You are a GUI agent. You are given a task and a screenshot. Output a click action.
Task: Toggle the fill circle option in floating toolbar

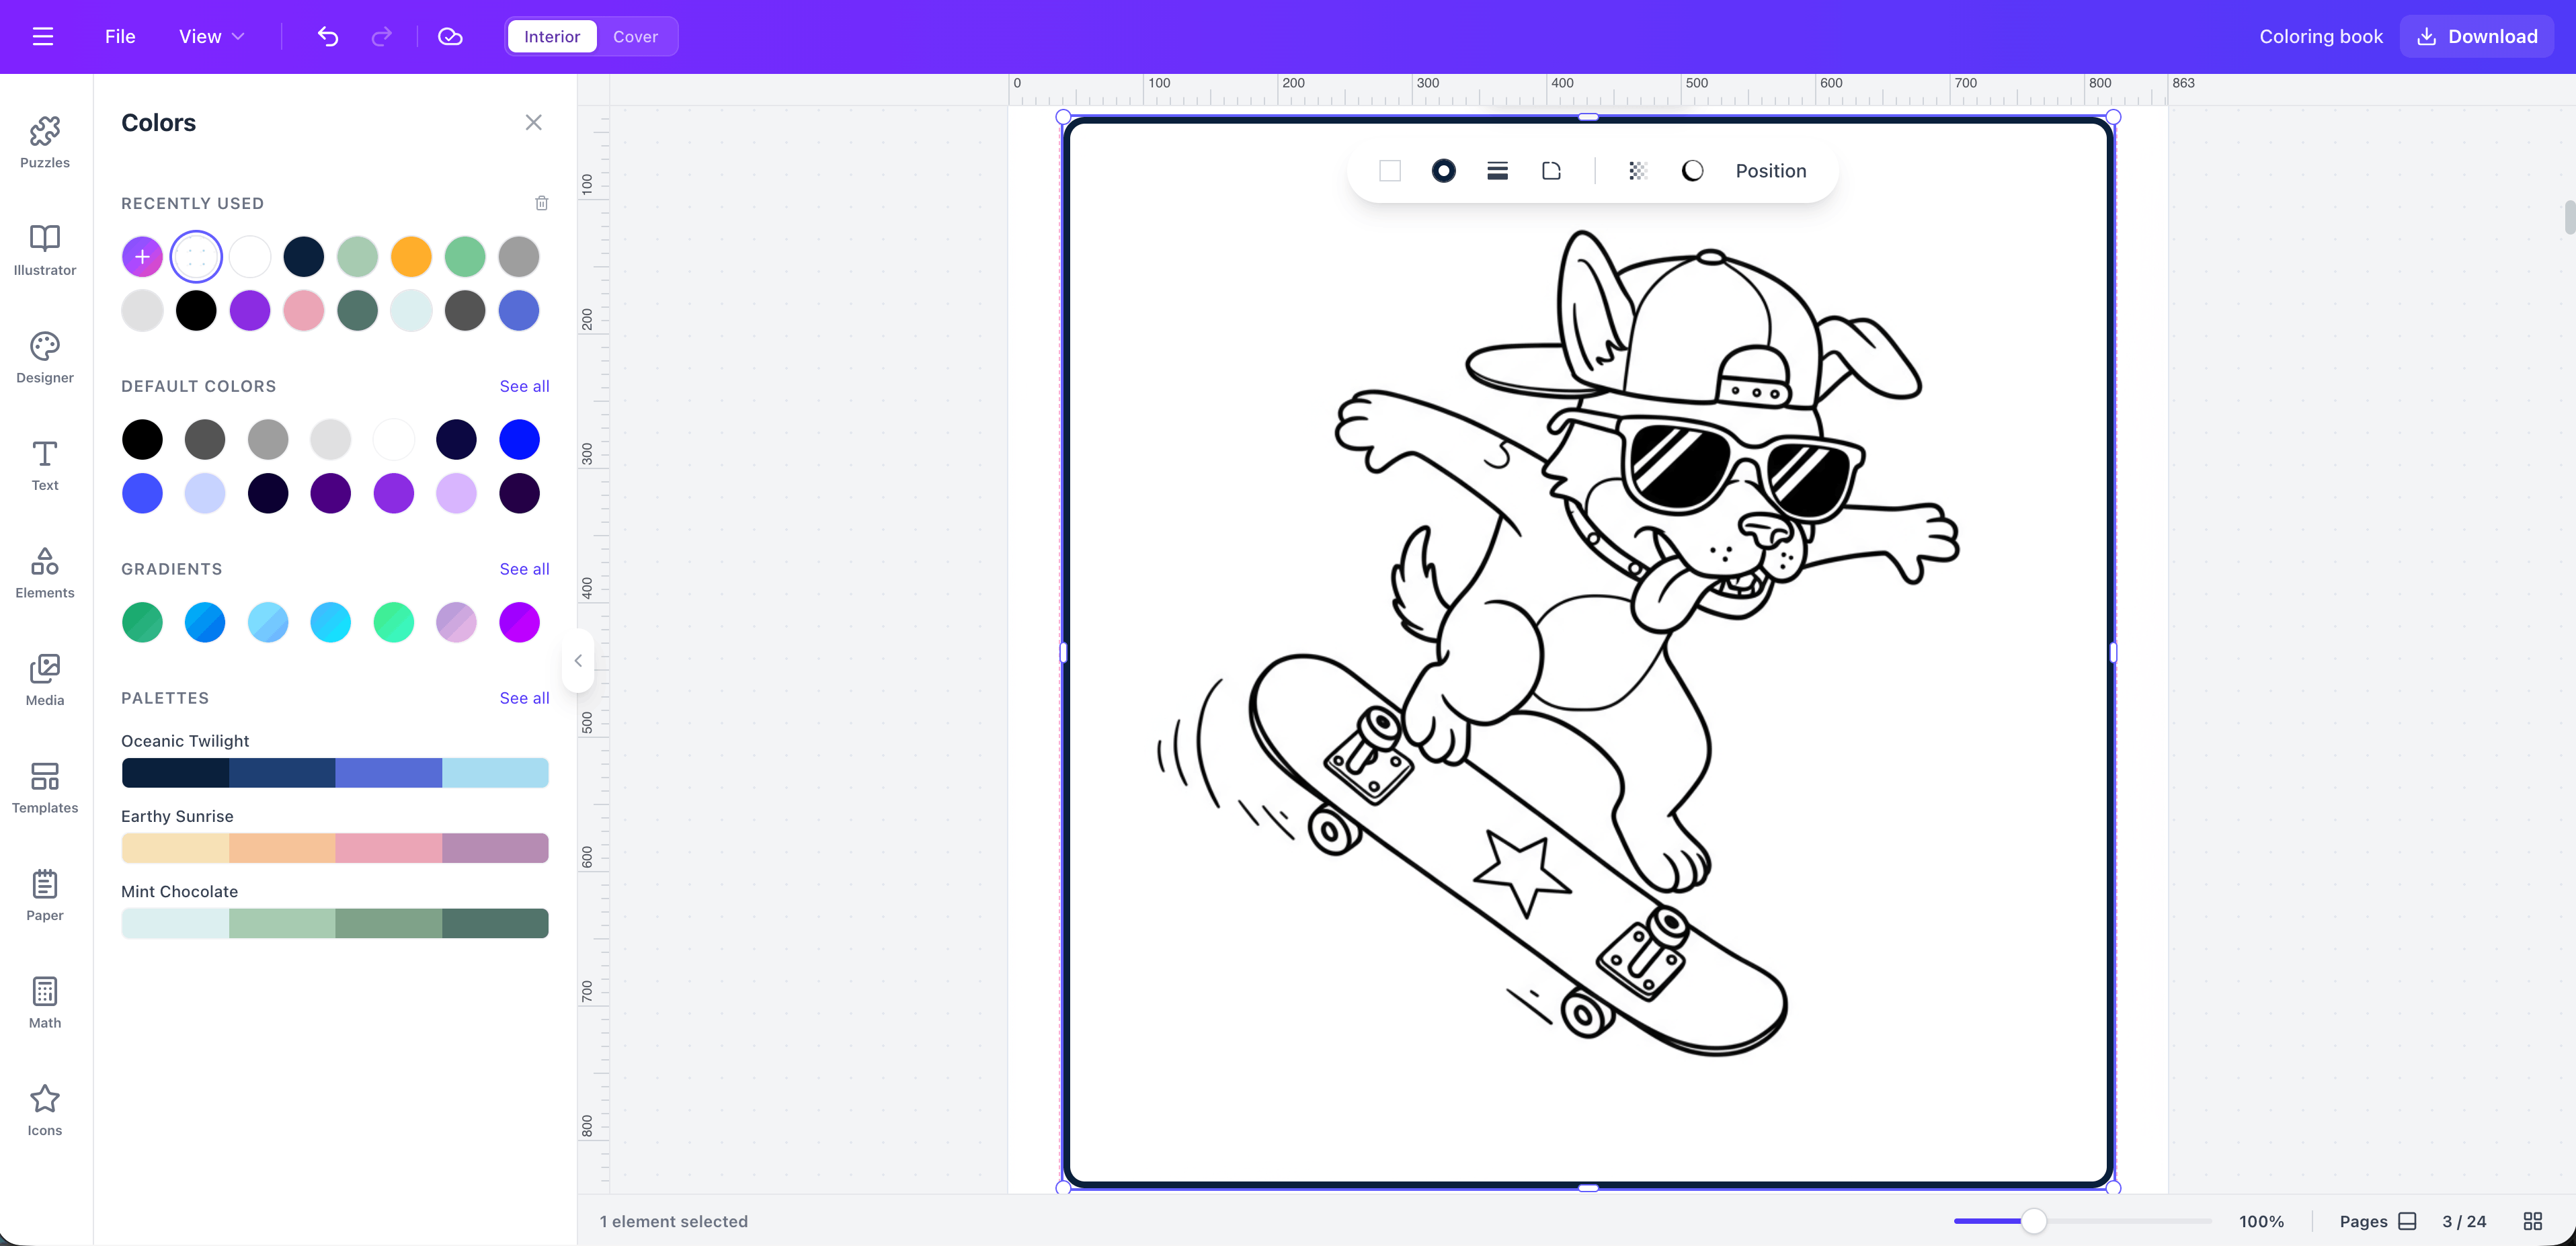[x=1444, y=170]
